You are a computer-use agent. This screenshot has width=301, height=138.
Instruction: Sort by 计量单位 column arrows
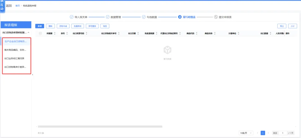(x=238, y=33)
